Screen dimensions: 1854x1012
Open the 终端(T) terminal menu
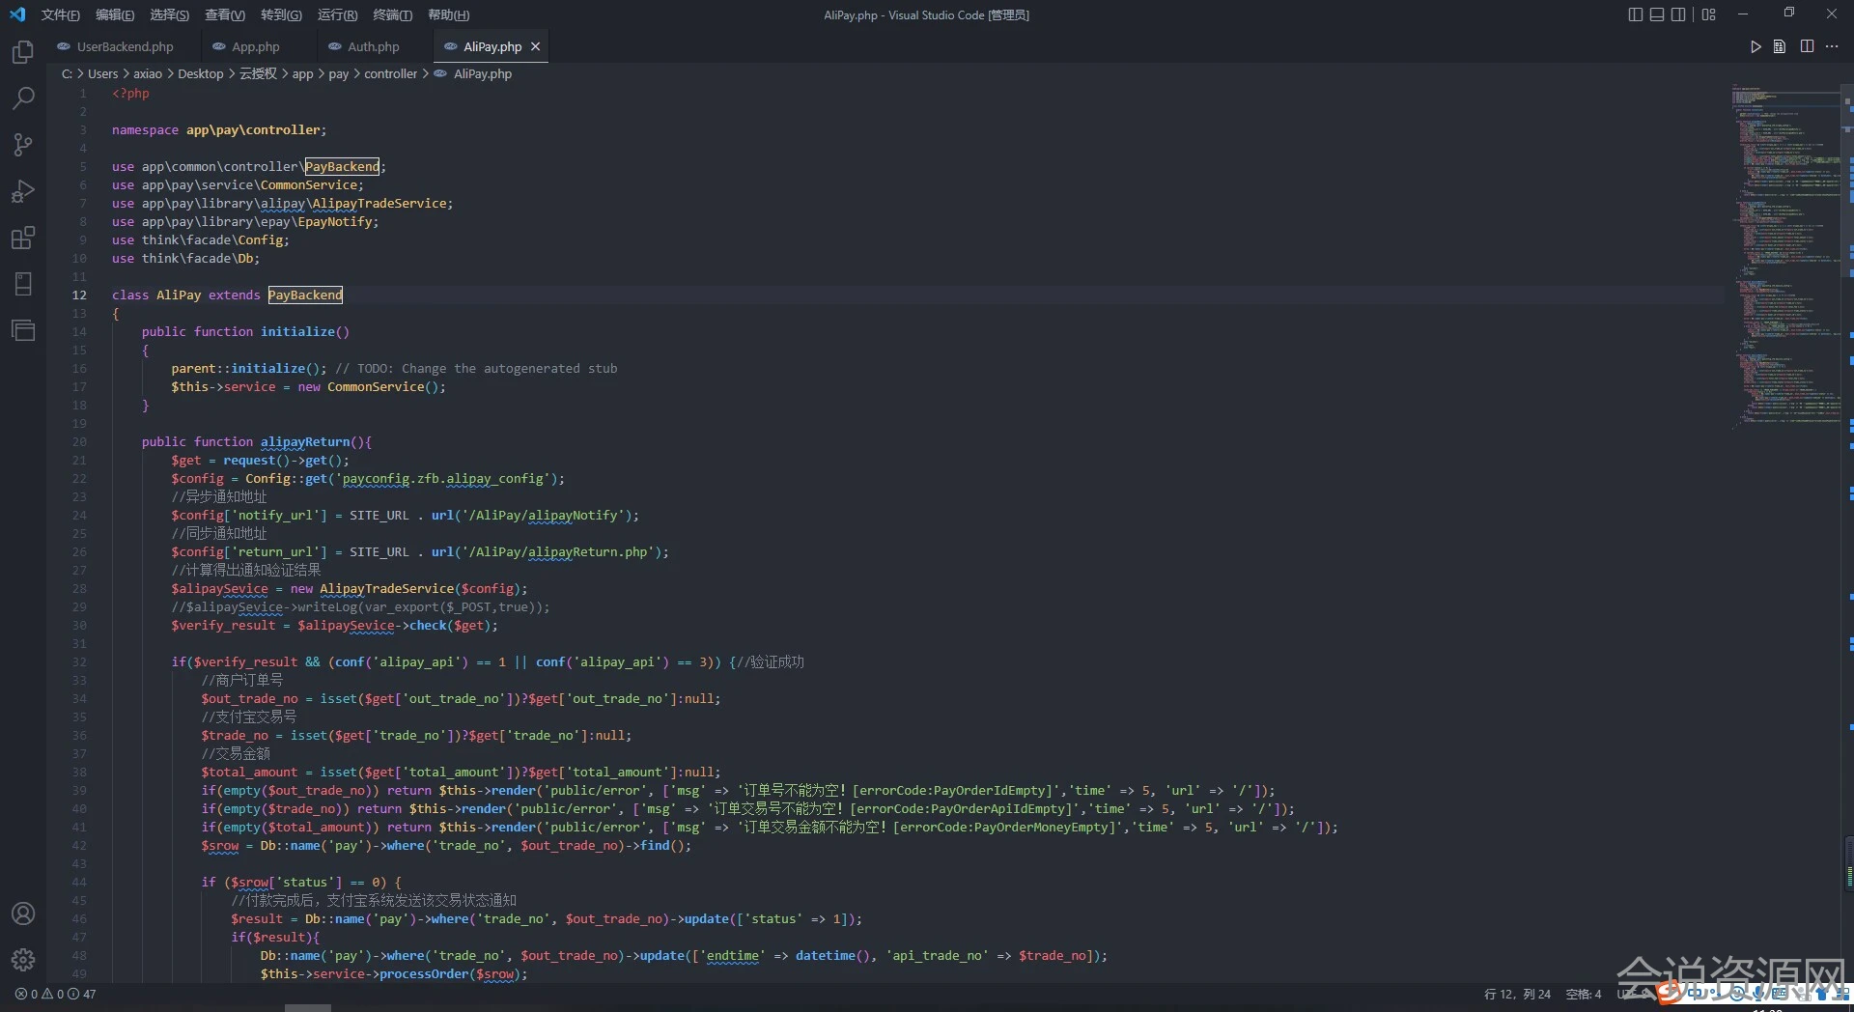pos(392,14)
